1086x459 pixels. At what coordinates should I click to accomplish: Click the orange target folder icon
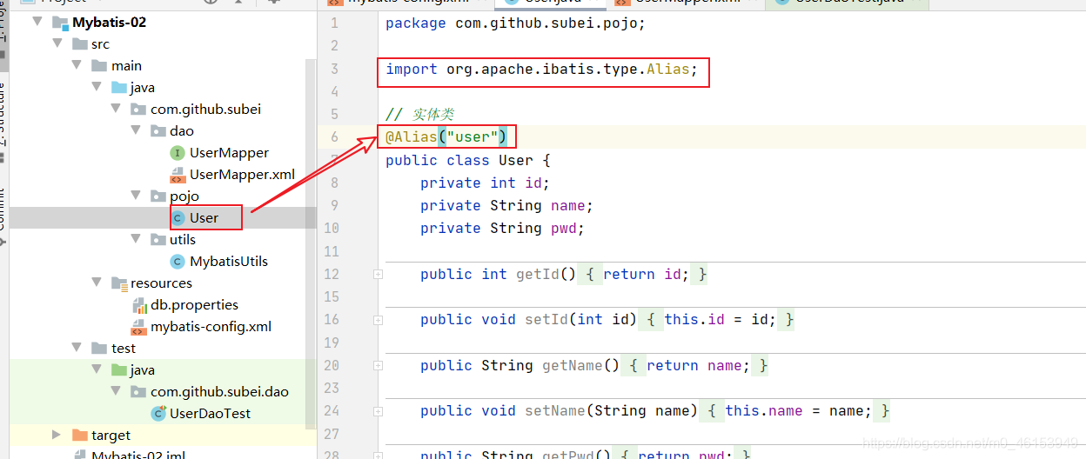(x=80, y=435)
